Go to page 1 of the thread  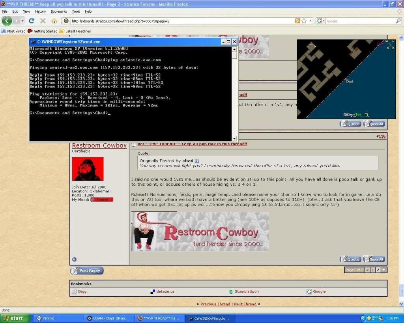click(x=372, y=270)
